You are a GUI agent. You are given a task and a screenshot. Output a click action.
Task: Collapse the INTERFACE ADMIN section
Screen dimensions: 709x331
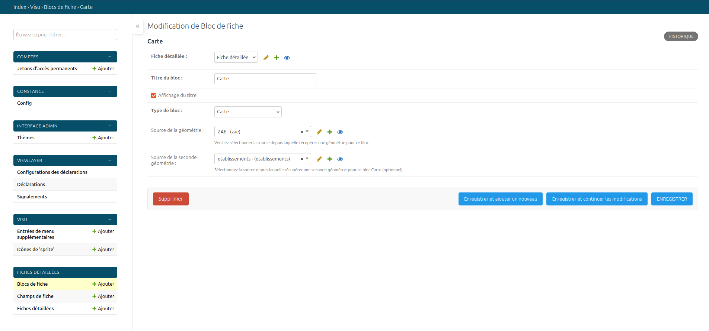pos(110,126)
